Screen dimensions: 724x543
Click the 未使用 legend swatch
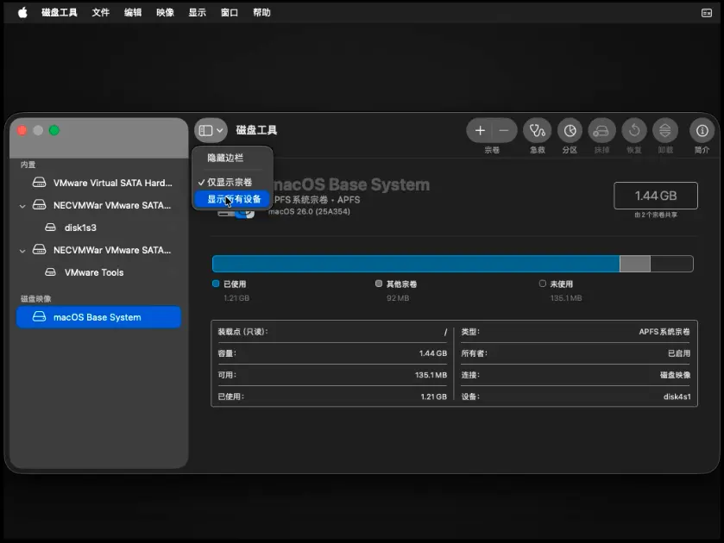(543, 284)
